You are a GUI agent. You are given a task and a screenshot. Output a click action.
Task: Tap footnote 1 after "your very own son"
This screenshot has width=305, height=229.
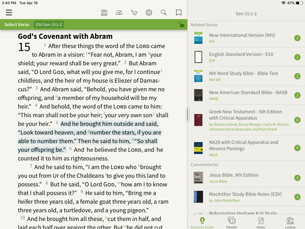coord(154,114)
